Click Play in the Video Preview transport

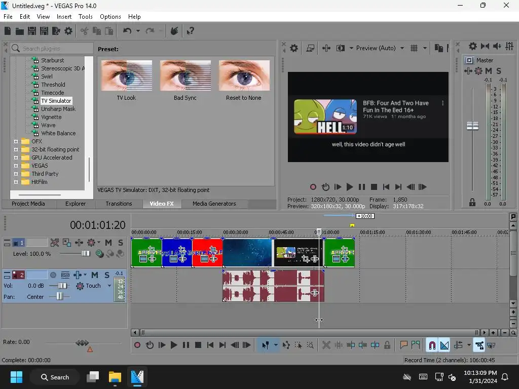coord(350,187)
